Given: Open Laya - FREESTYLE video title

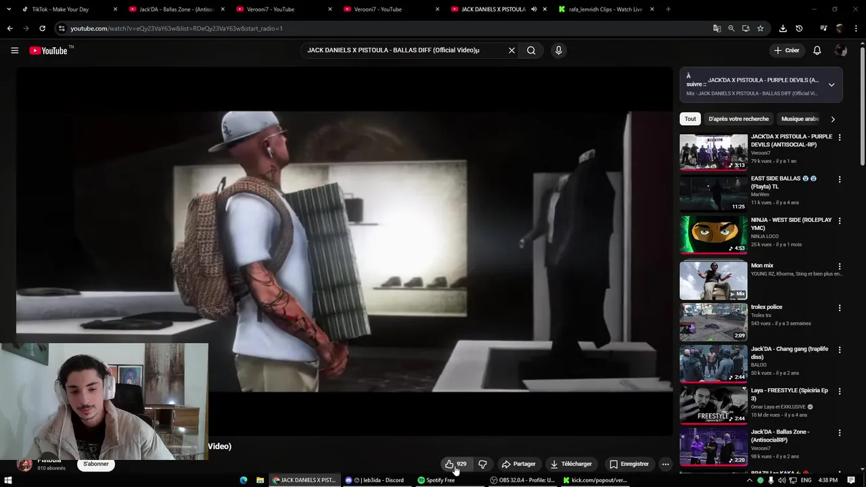Looking at the screenshot, I should (790, 394).
